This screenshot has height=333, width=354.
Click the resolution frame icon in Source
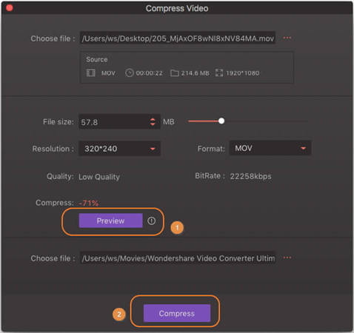(219, 73)
